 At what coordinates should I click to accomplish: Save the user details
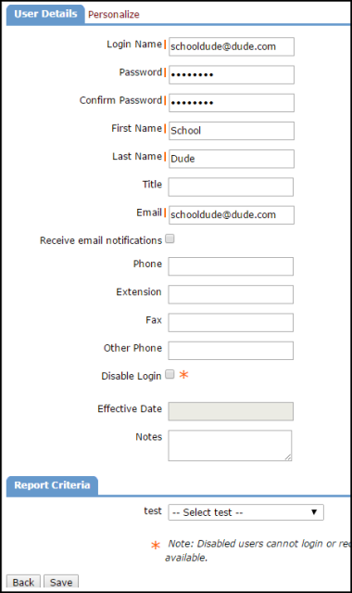[61, 582]
